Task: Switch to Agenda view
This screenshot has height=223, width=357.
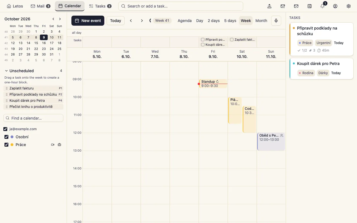Action: point(185,21)
